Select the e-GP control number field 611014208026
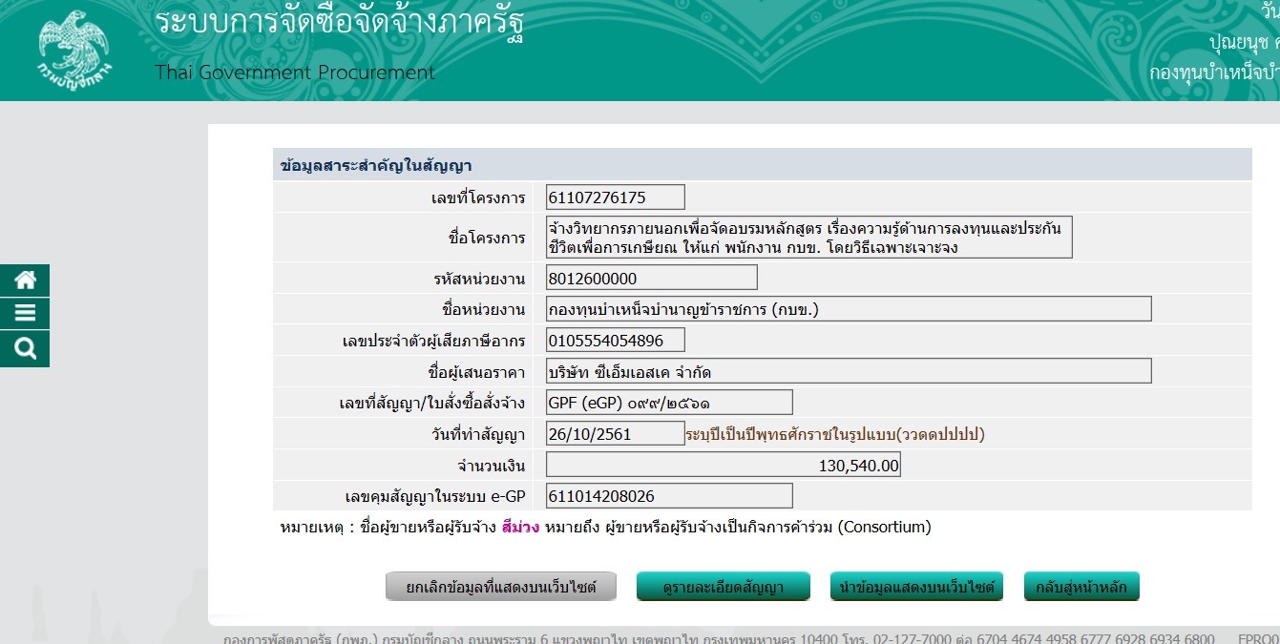 click(x=669, y=496)
